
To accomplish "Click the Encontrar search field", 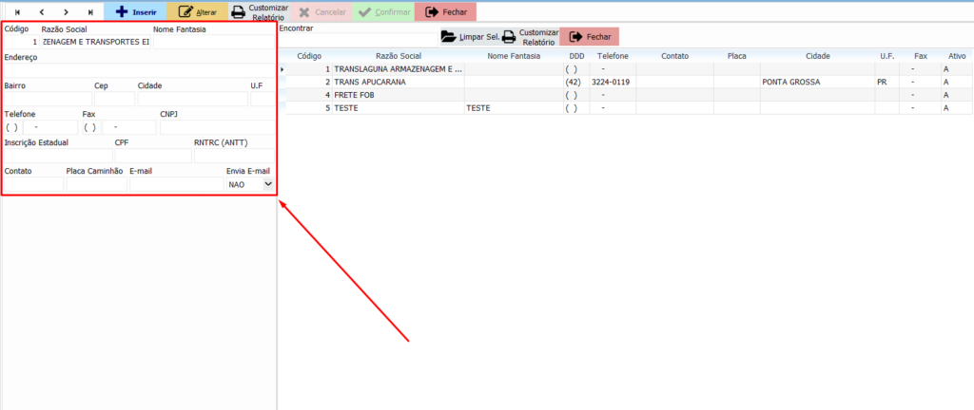I will pyautogui.click(x=357, y=40).
